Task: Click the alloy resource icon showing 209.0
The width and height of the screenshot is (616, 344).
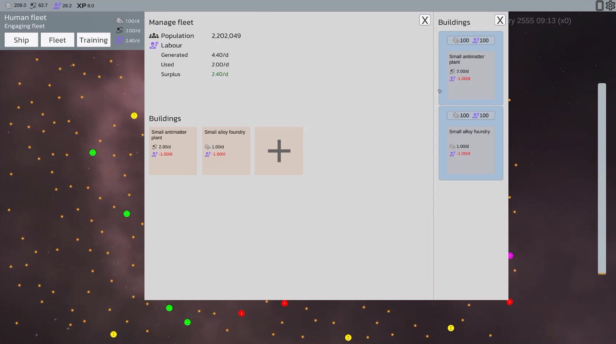Action: (9, 5)
